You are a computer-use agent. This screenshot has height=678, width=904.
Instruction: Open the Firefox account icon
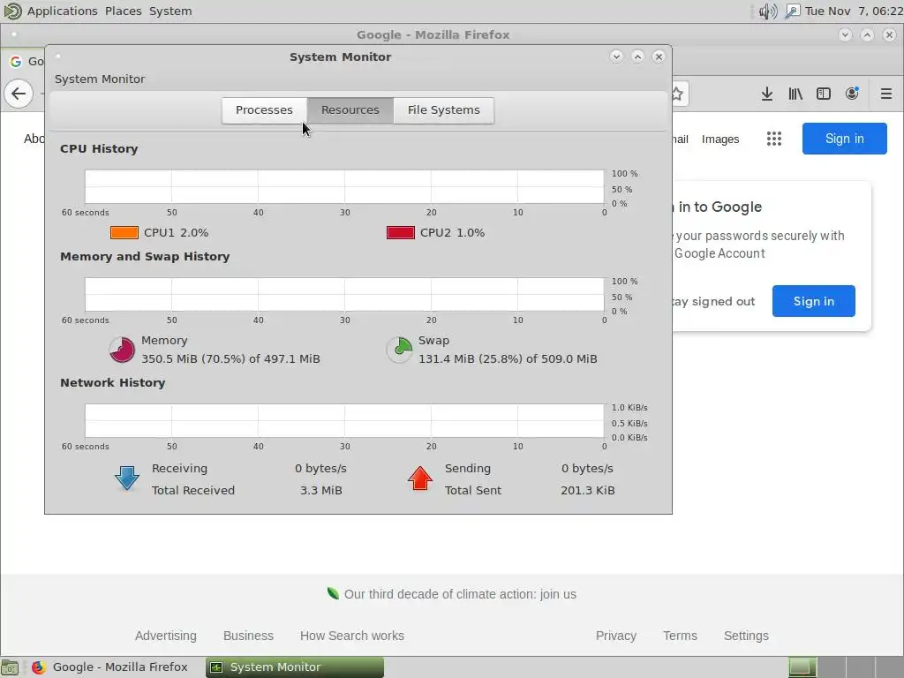click(852, 94)
